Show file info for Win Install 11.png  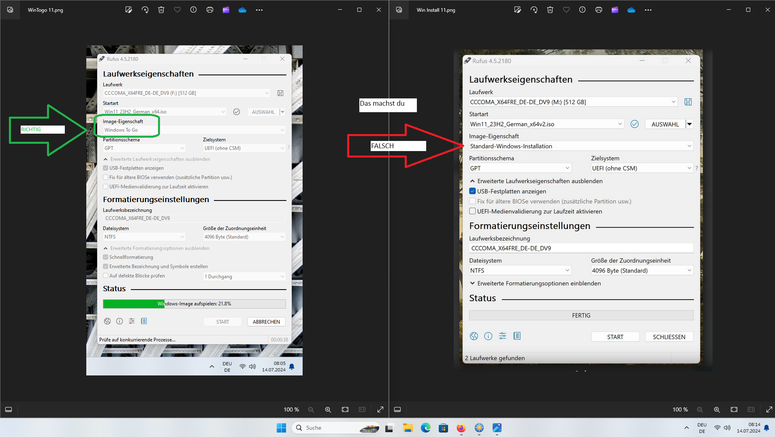(583, 10)
